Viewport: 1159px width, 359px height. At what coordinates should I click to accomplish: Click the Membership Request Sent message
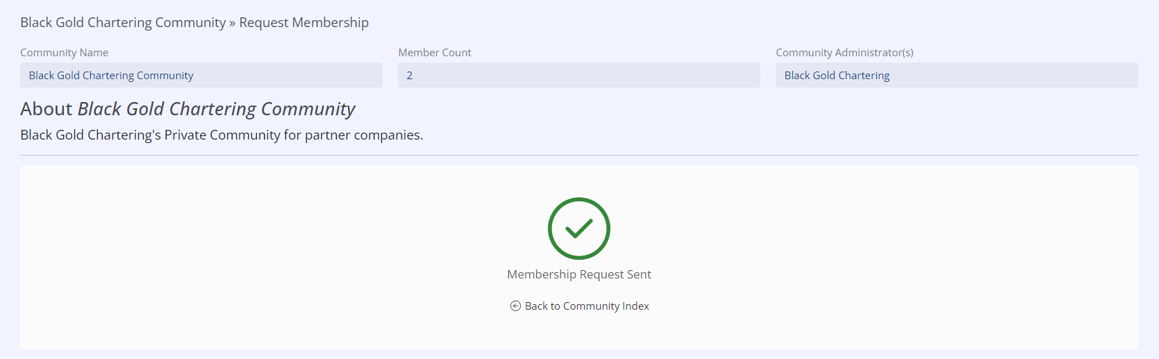tap(578, 274)
